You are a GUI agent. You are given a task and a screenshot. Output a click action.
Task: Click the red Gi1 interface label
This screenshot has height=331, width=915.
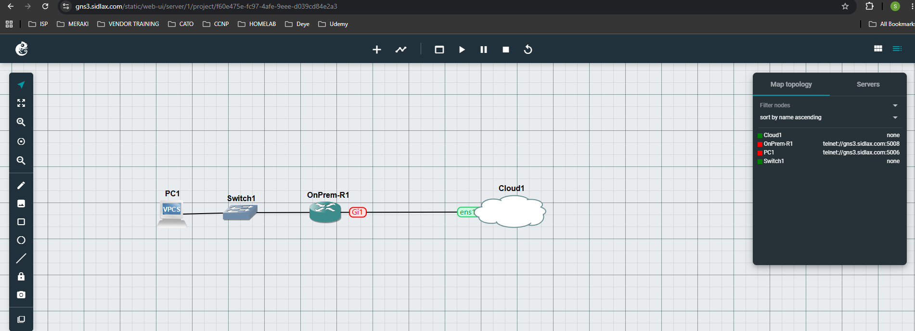point(358,212)
